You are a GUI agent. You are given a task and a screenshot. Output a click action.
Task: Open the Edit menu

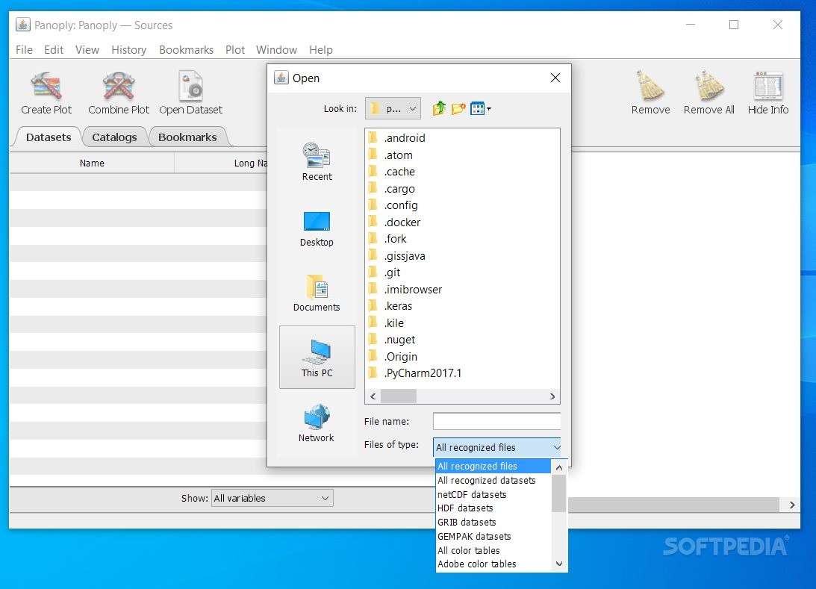pyautogui.click(x=54, y=50)
